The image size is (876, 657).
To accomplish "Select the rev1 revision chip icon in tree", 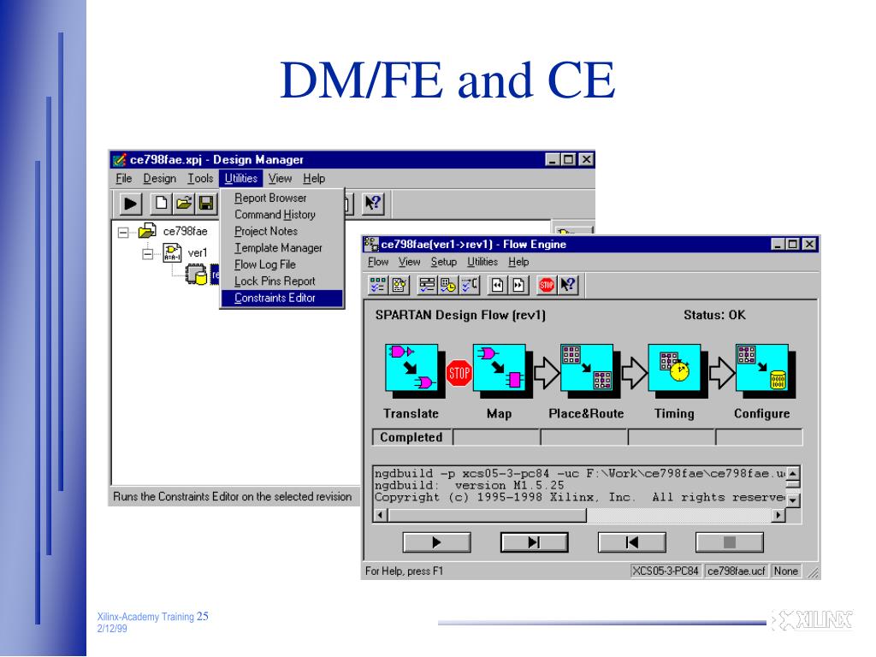I will (197, 275).
